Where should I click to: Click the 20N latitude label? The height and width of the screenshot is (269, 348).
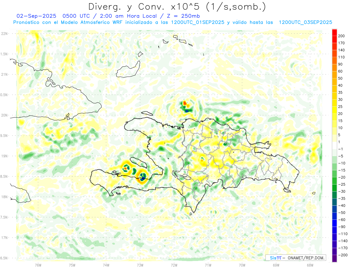[x=4, y=115]
